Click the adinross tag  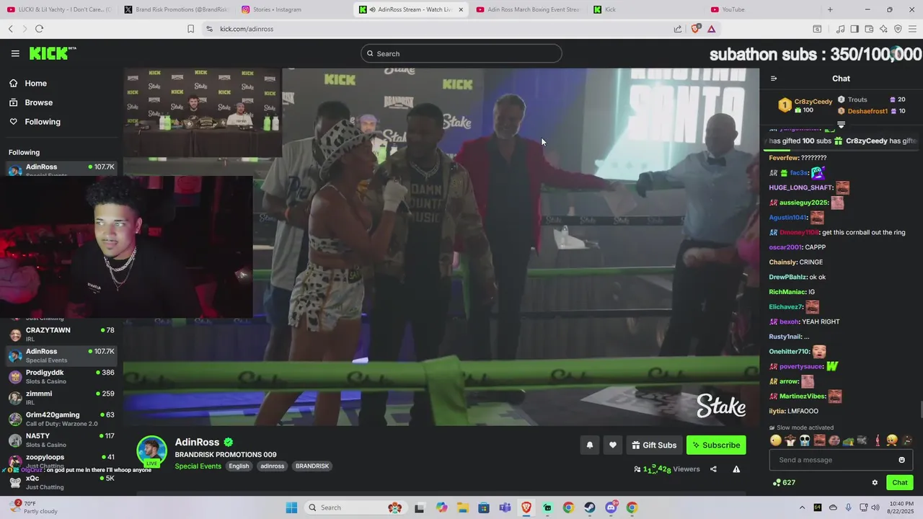coord(273,466)
